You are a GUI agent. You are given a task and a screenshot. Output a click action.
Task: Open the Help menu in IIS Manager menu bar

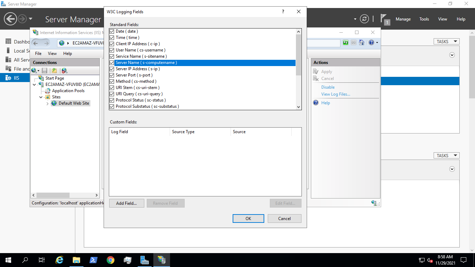tap(67, 54)
